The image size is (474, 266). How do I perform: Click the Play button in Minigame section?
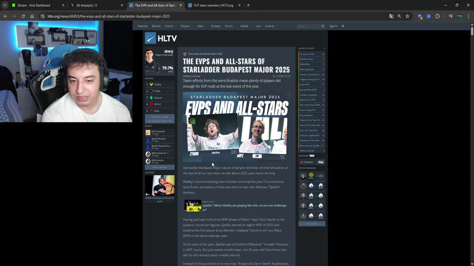tap(321, 162)
